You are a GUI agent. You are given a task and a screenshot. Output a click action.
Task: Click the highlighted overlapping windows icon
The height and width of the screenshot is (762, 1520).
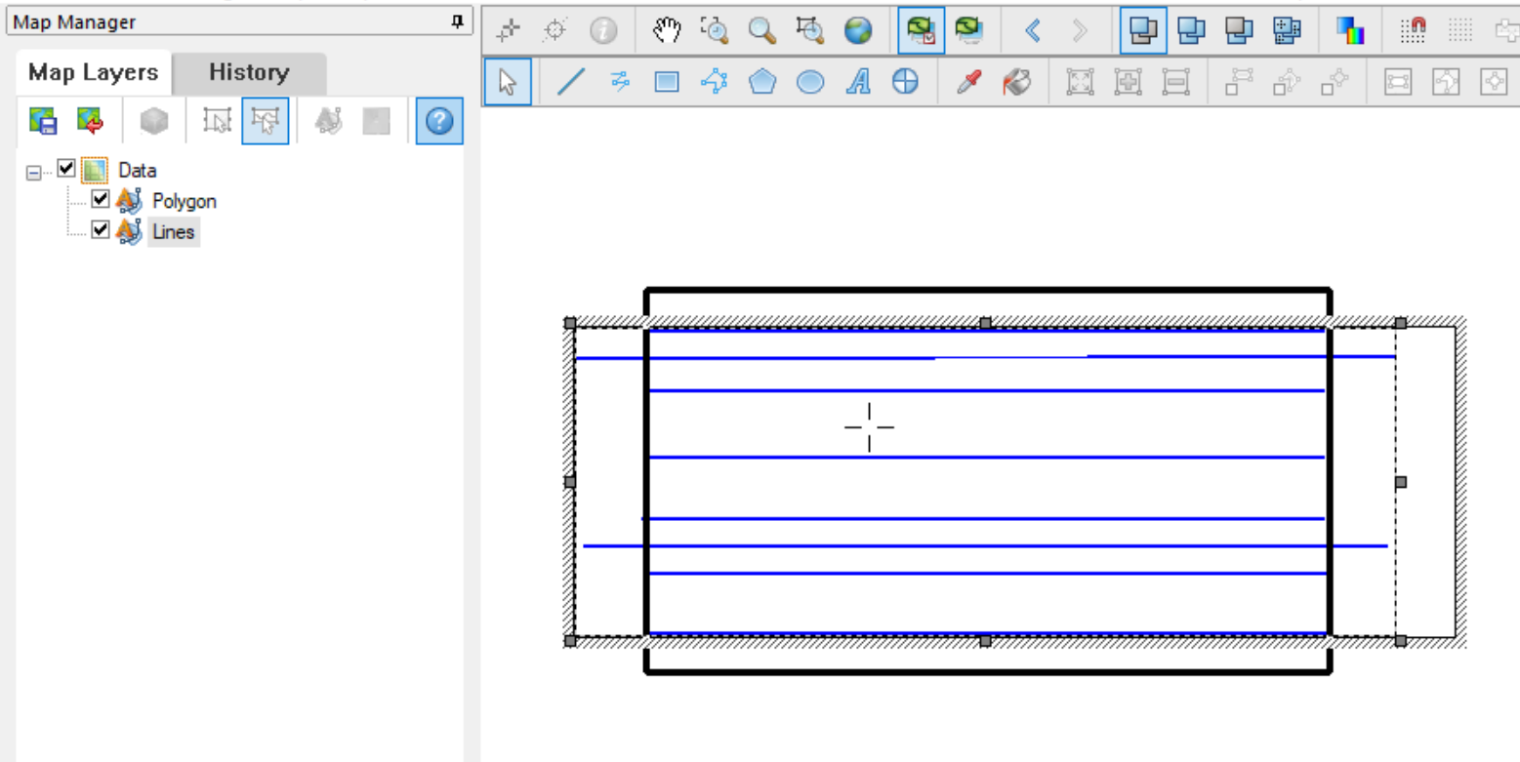[x=1143, y=31]
